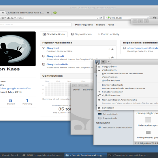
Task: Click search engine icon in Firefox search box
Action: point(108,18)
